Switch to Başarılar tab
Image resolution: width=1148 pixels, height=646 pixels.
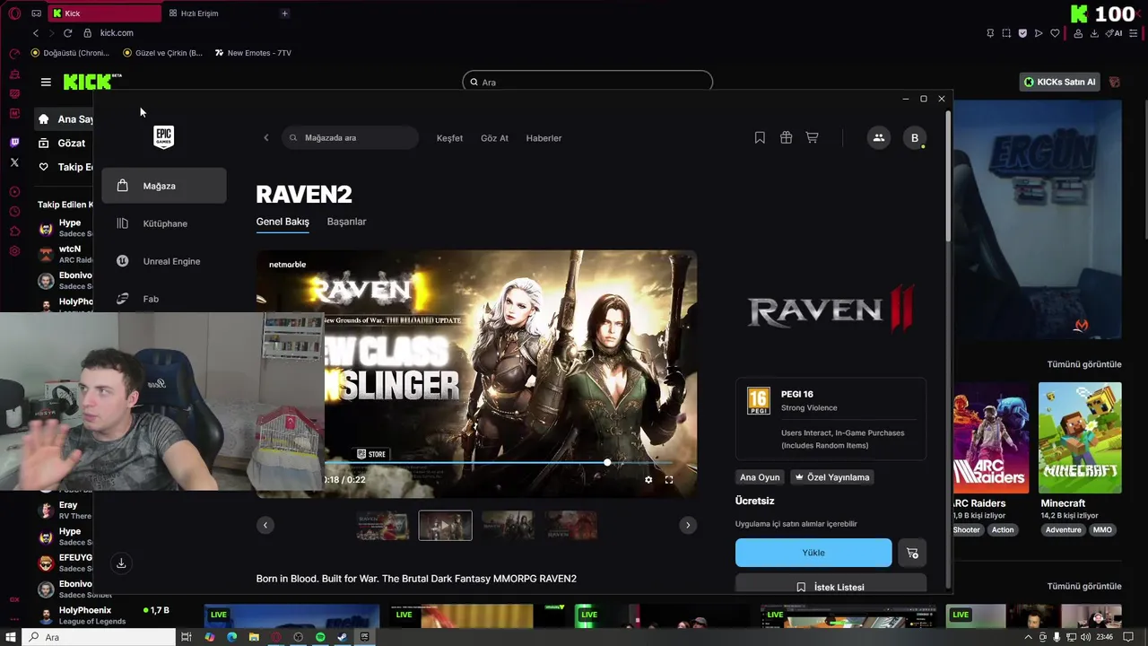pyautogui.click(x=346, y=222)
